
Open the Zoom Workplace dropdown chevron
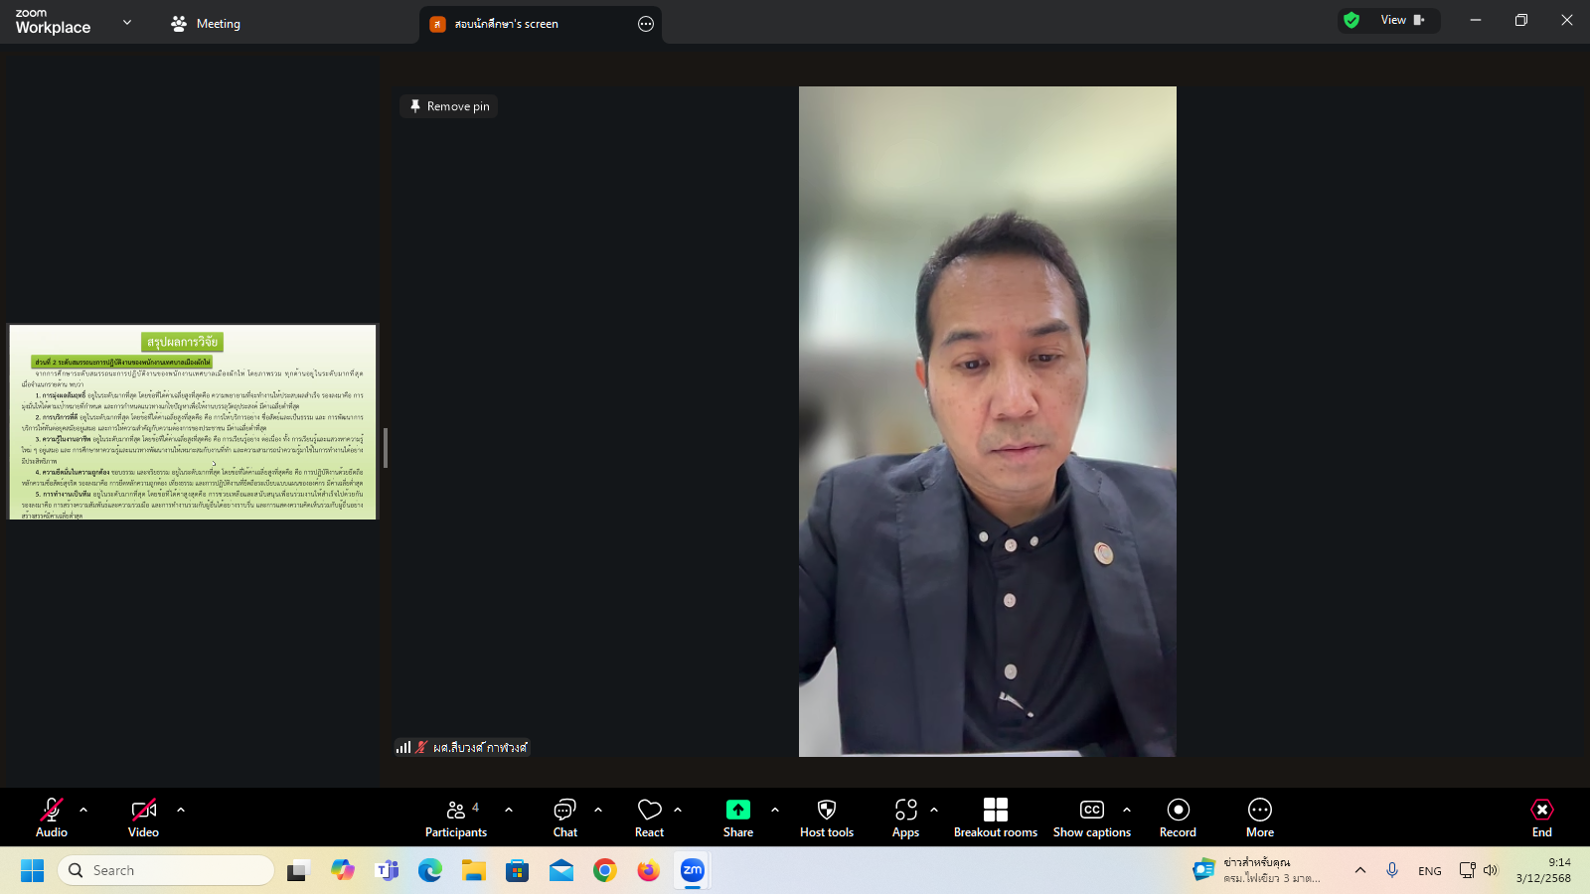[x=127, y=22]
